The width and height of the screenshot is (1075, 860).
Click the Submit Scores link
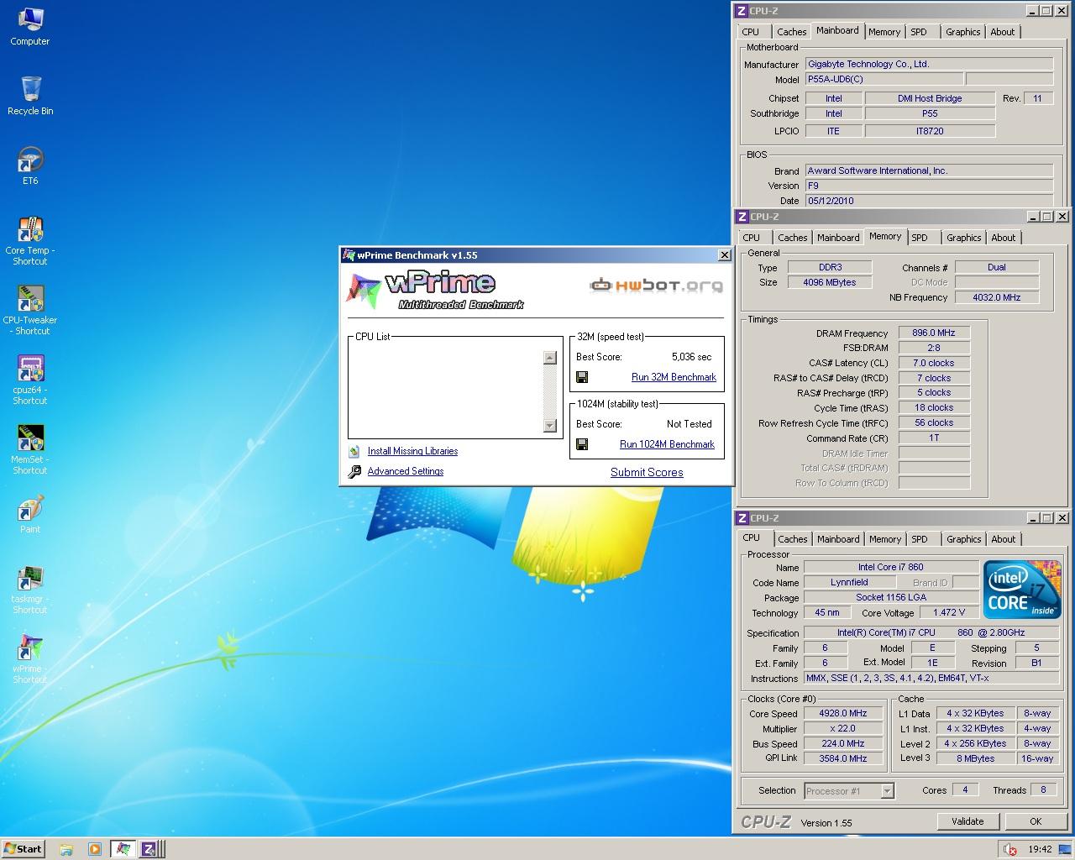pos(647,472)
